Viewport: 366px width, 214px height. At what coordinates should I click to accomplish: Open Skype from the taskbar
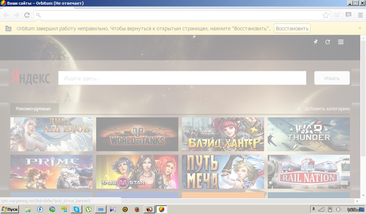pos(76,209)
